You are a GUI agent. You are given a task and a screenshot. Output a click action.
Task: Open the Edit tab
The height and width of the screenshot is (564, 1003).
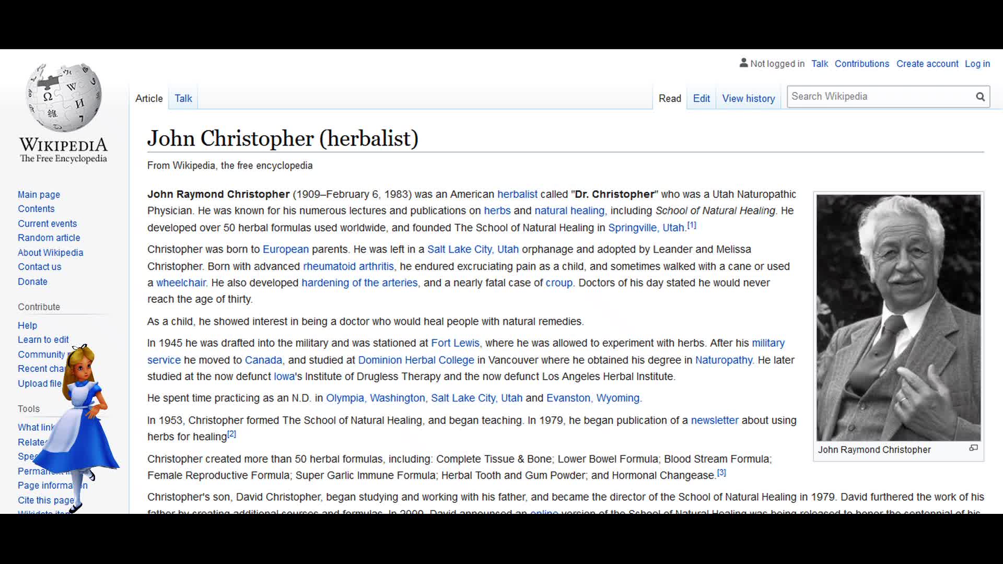tap(701, 98)
